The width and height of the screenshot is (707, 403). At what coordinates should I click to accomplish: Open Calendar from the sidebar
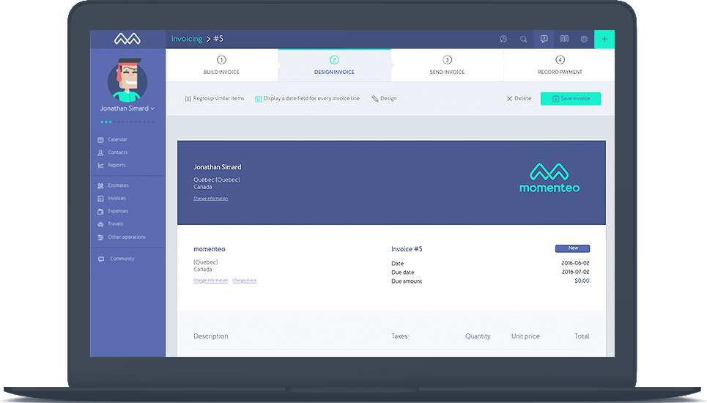tap(116, 139)
